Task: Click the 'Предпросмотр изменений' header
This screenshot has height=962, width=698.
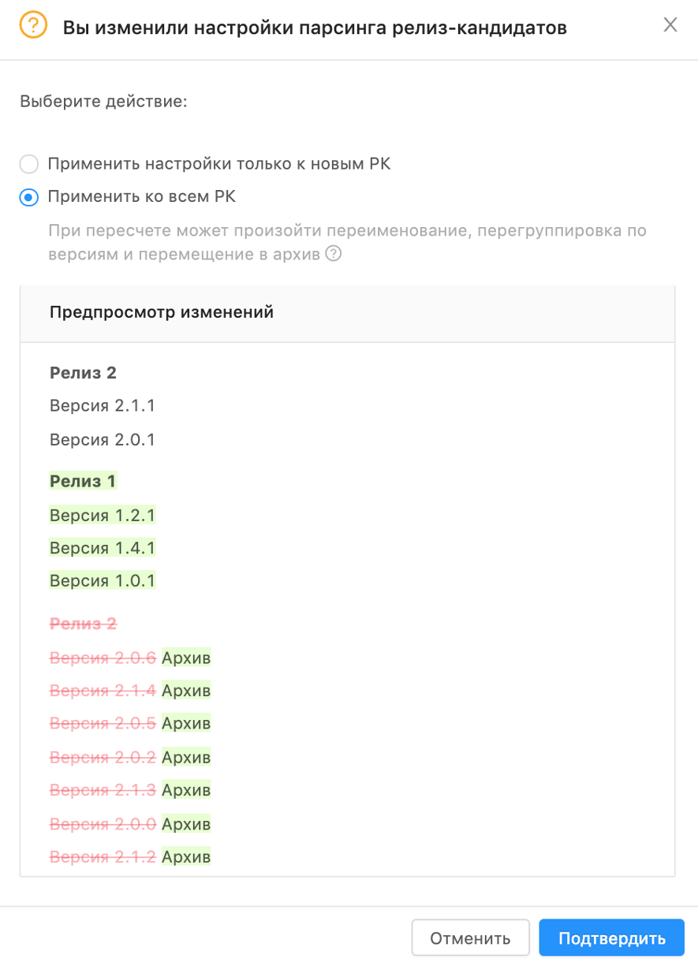Action: pos(162,312)
